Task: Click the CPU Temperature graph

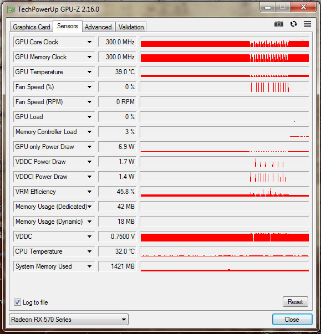Action: [225, 251]
